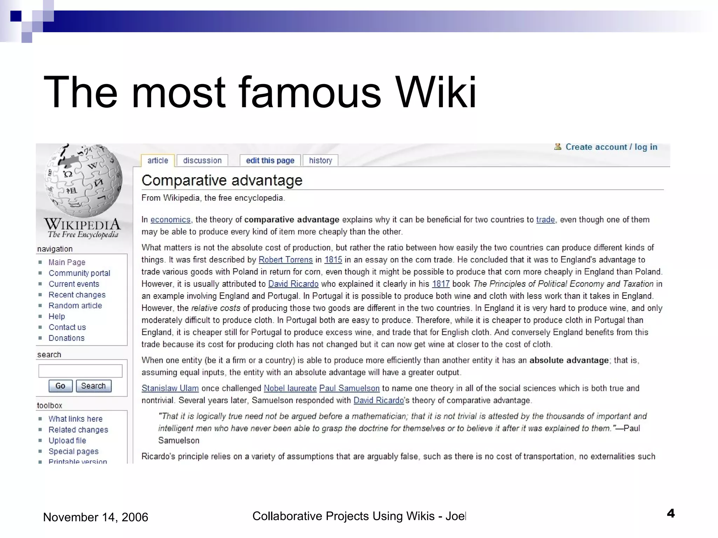The height and width of the screenshot is (538, 718).
Task: Follow the trade link in first paragraph
Action: (x=546, y=220)
